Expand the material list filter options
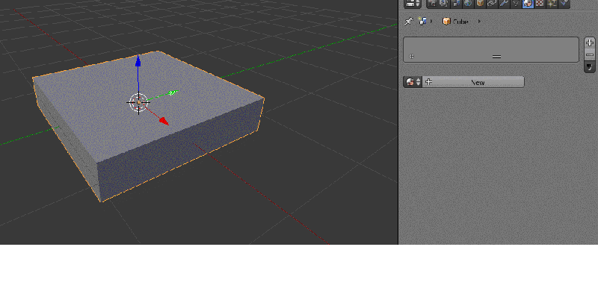 pyautogui.click(x=412, y=57)
